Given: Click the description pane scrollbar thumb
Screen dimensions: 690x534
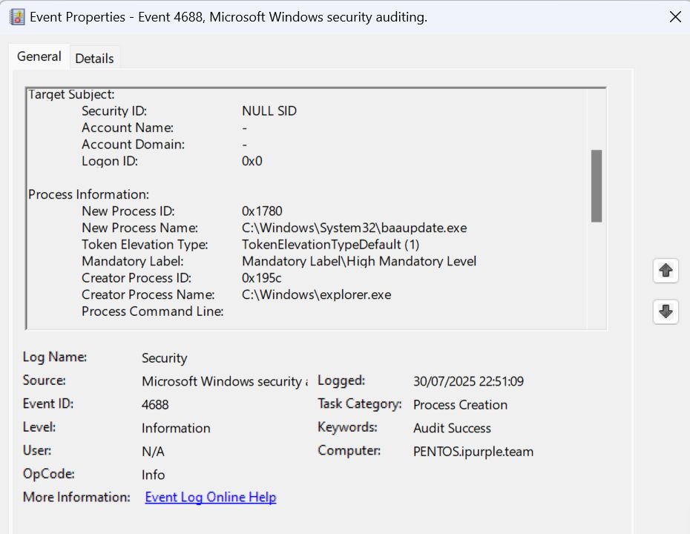Looking at the screenshot, I should click(x=596, y=185).
